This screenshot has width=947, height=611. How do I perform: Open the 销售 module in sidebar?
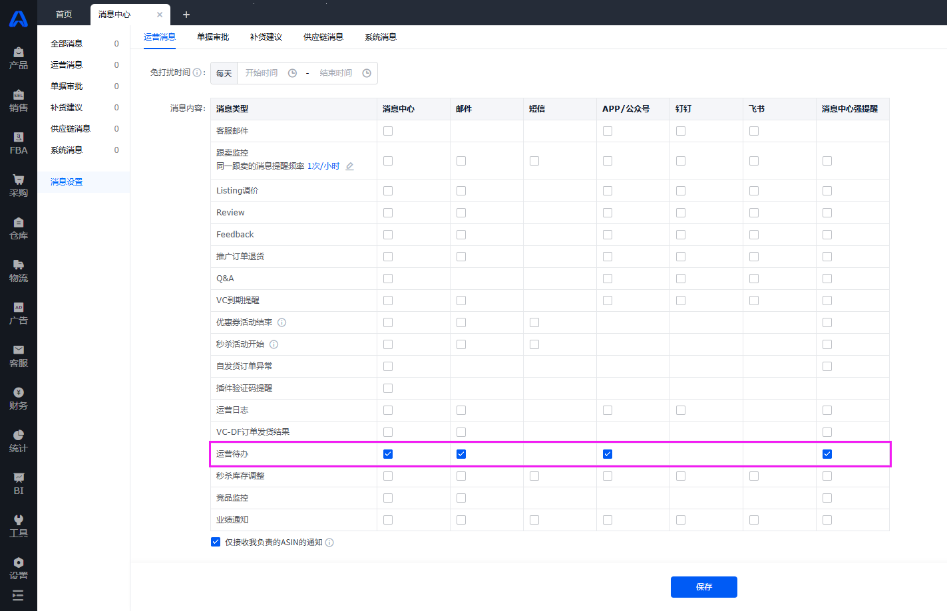19,101
